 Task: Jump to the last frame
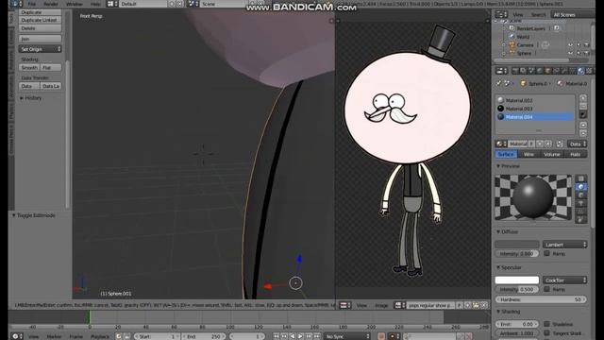pyautogui.click(x=317, y=336)
